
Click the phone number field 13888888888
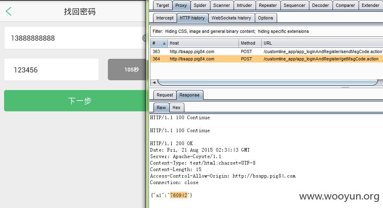tap(75, 38)
